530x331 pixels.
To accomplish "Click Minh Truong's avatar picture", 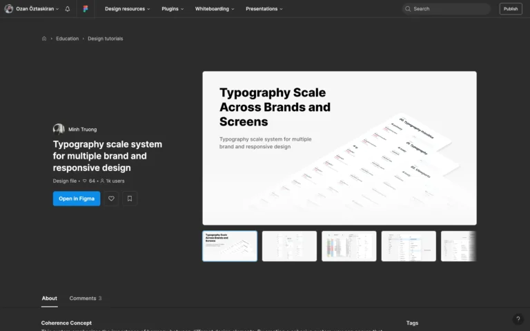I will pos(59,129).
